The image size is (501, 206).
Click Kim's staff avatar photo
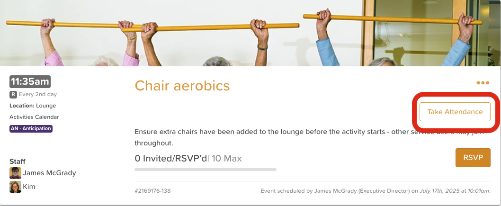pos(15,187)
